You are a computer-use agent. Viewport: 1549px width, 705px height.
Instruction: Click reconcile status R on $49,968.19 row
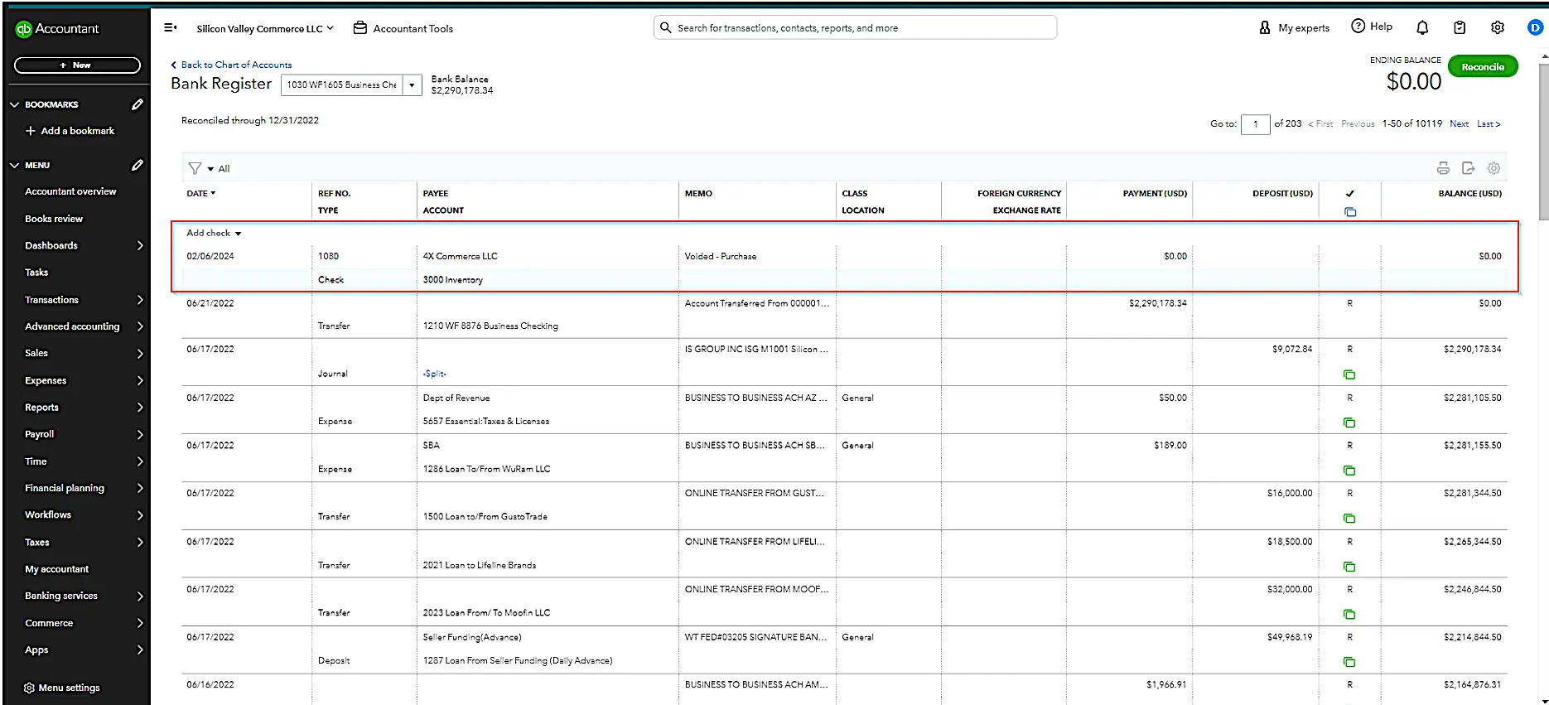click(x=1349, y=637)
